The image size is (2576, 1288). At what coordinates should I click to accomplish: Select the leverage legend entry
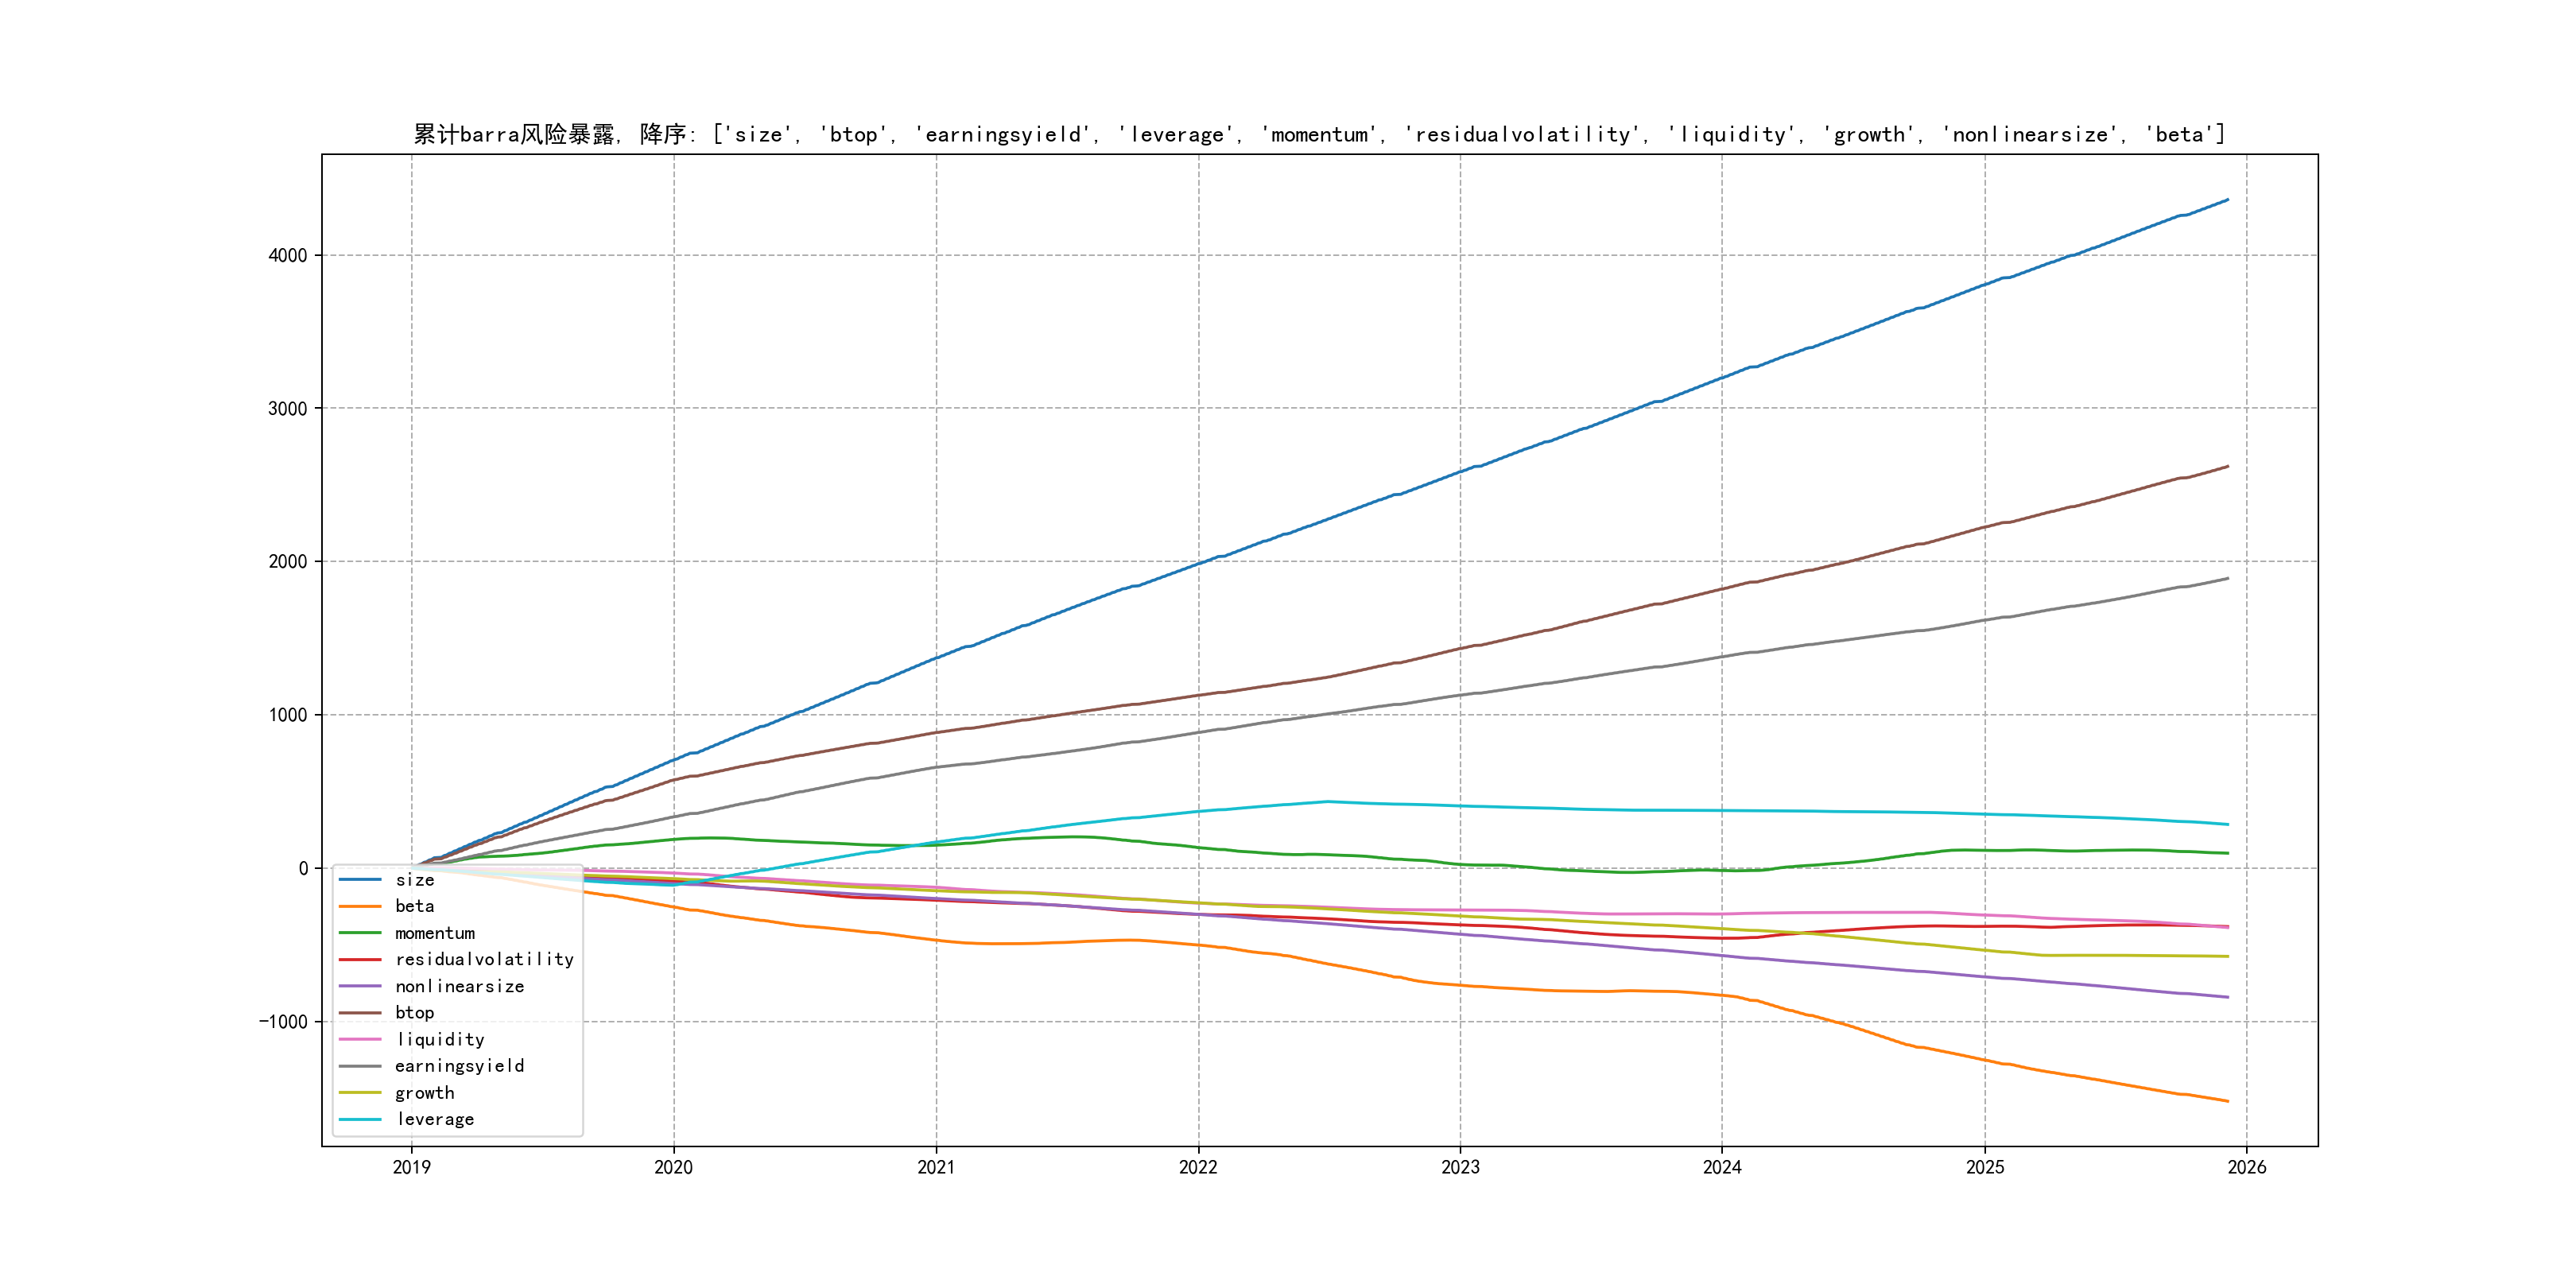point(435,1119)
